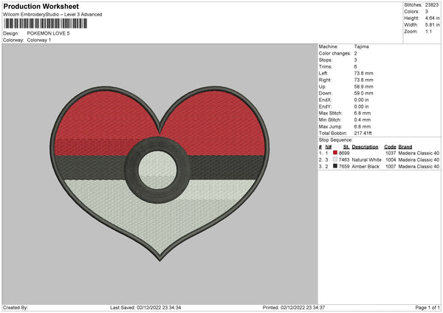Click the 'Natural White' description
This screenshot has width=443, height=313.
367,160
